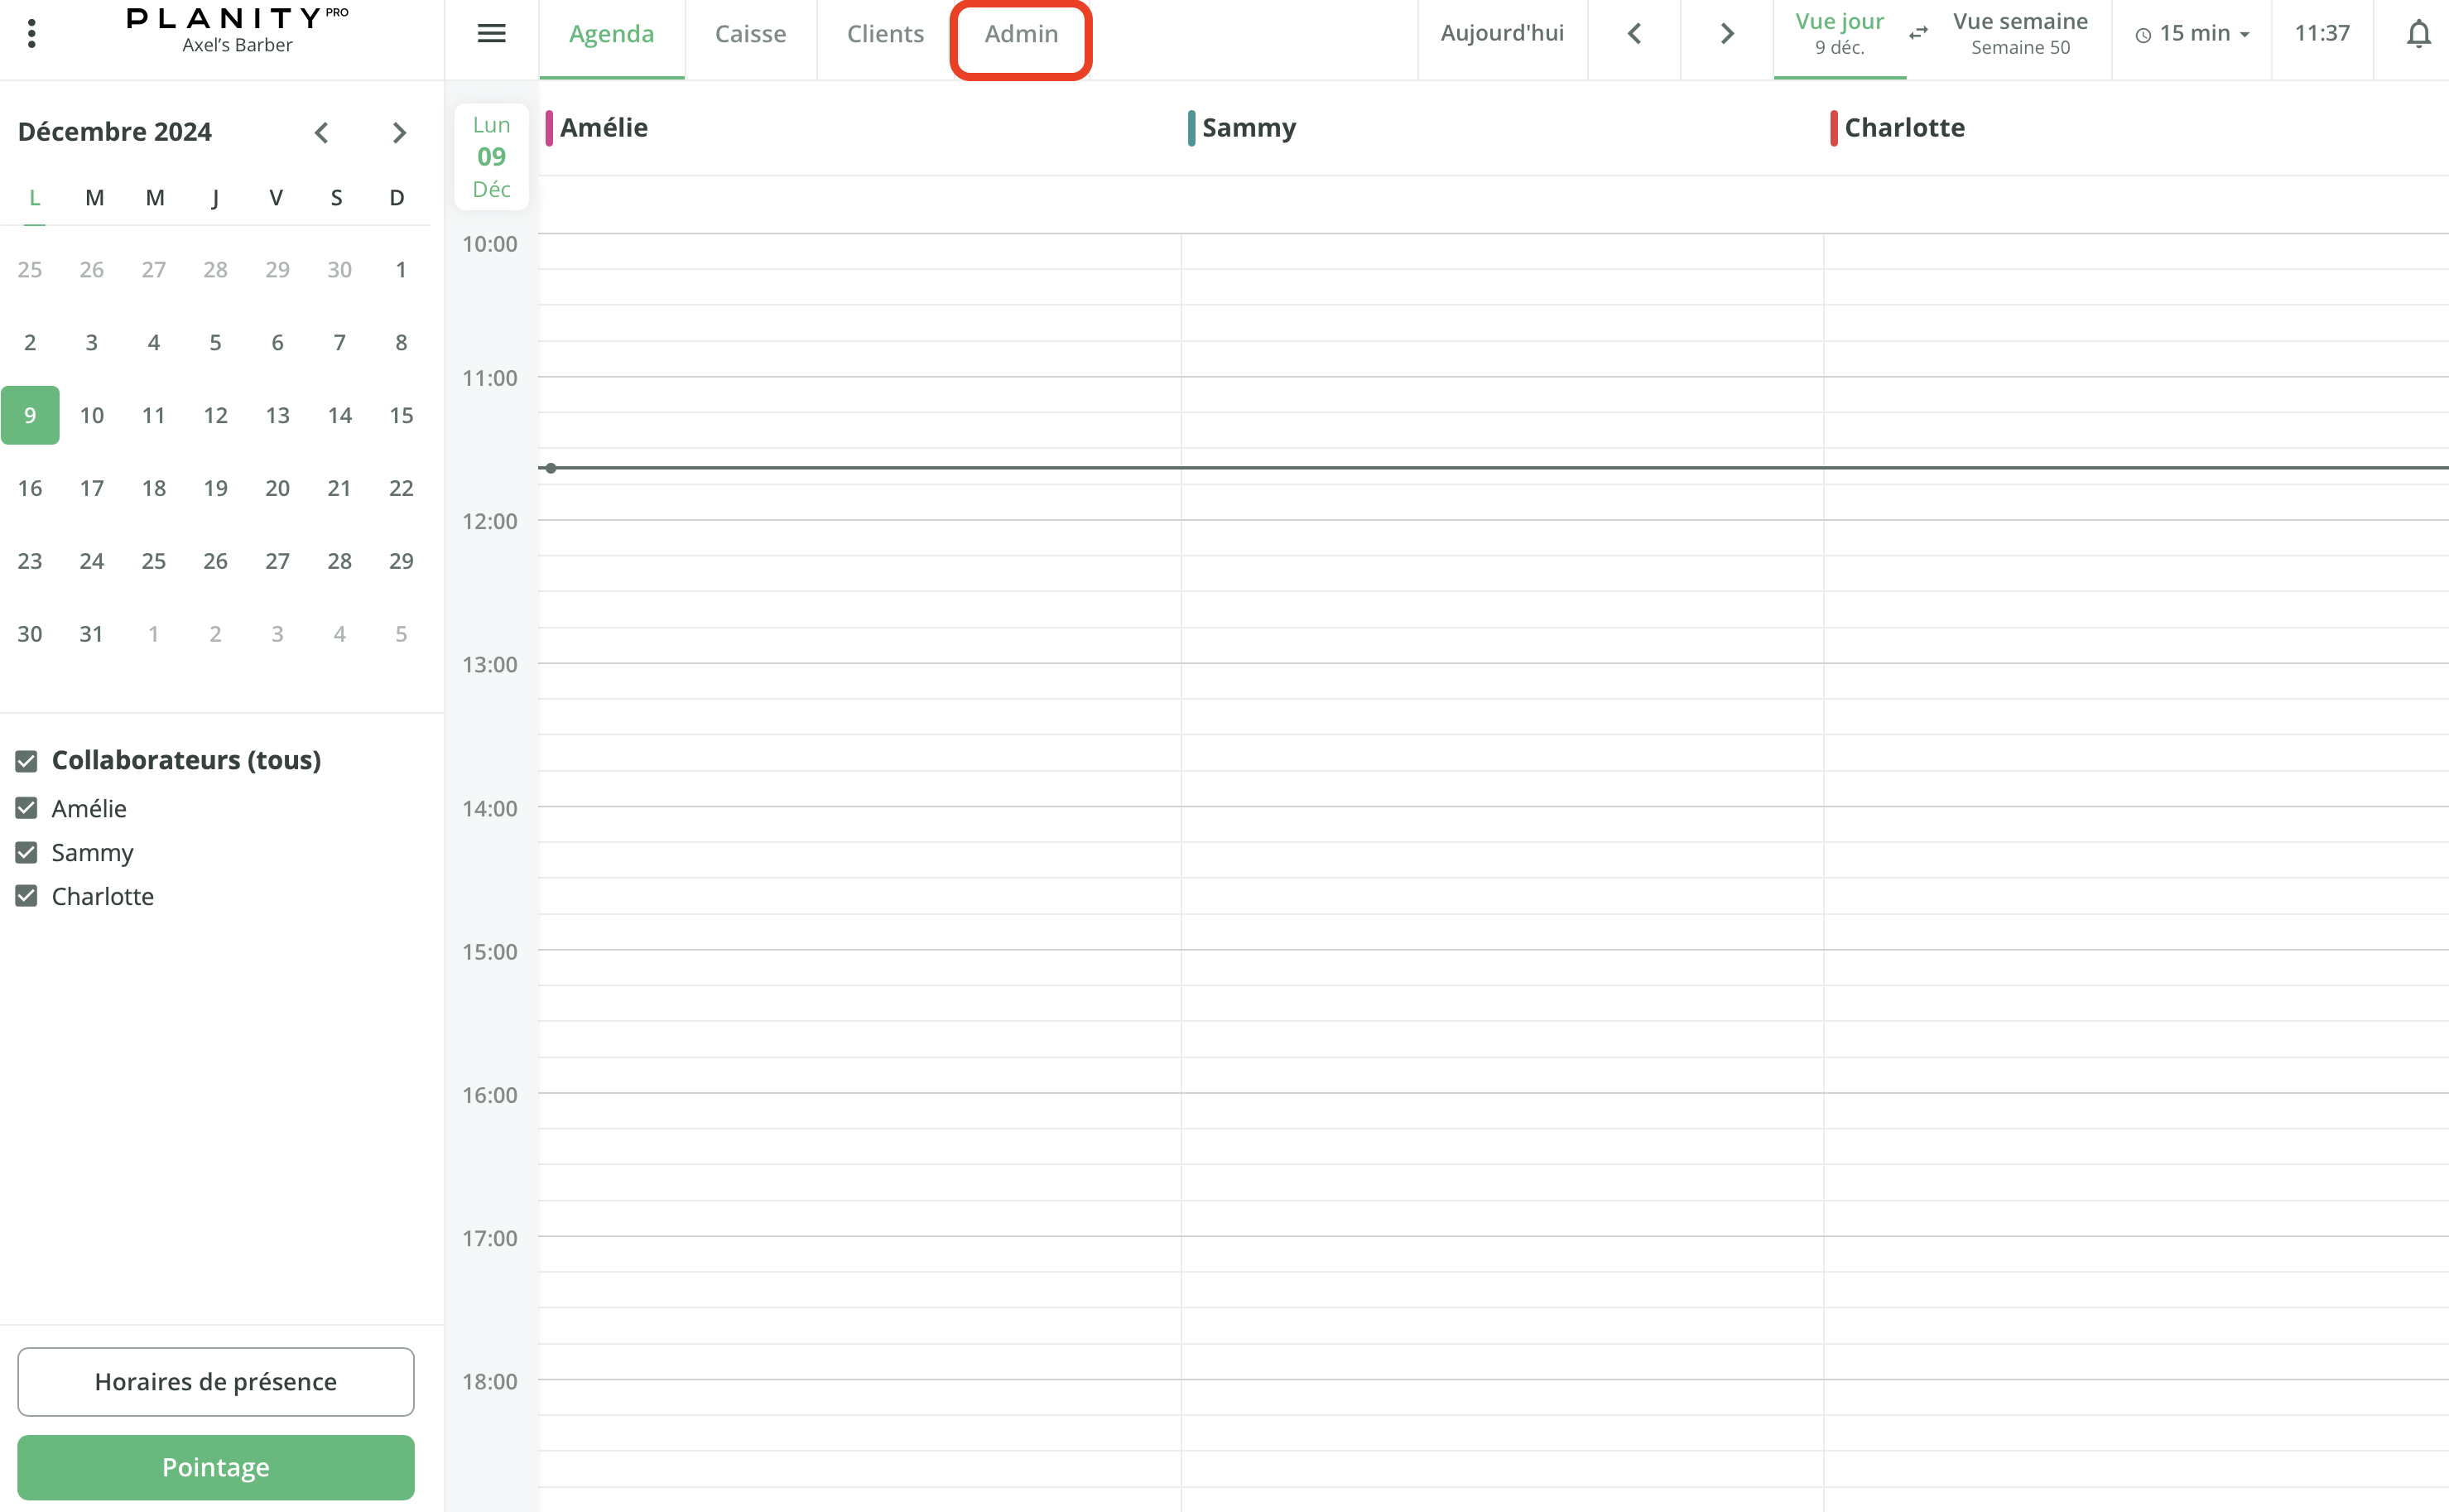Toggle the Sammy collaborator checkbox
The height and width of the screenshot is (1512, 2449).
27,852
